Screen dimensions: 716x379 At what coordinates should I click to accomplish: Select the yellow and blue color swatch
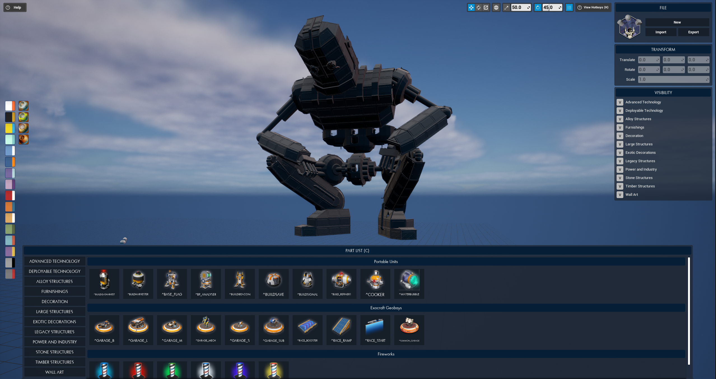(x=10, y=128)
